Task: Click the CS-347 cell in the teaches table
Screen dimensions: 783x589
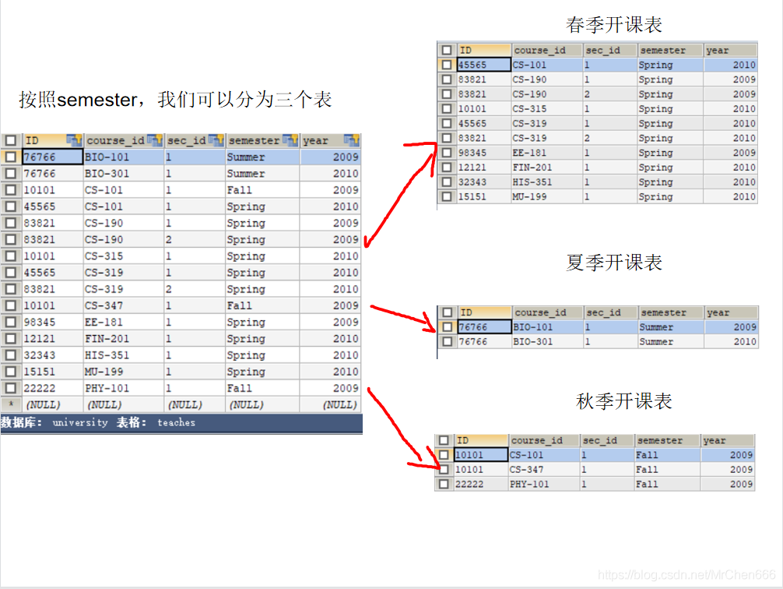Action: click(123, 305)
